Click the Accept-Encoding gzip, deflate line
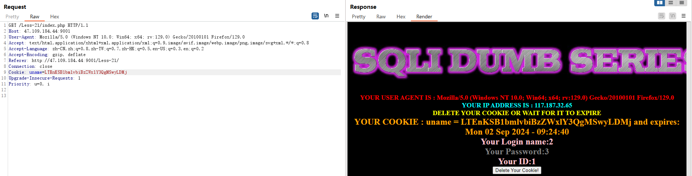 tap(47, 55)
